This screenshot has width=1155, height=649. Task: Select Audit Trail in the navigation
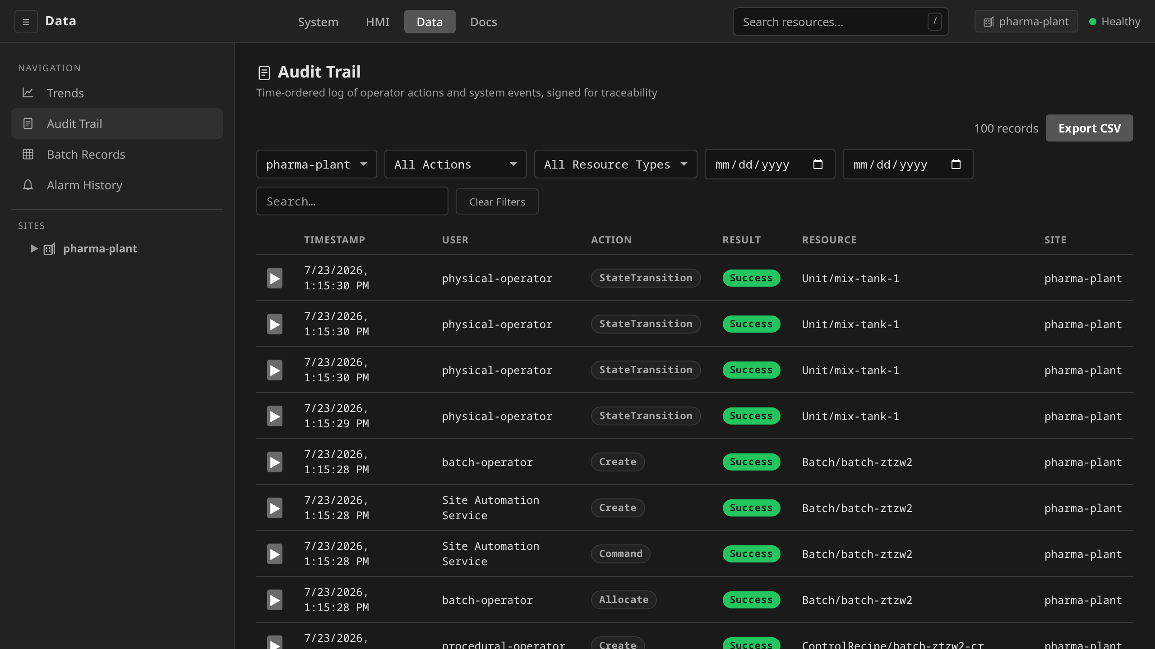pyautogui.click(x=117, y=123)
